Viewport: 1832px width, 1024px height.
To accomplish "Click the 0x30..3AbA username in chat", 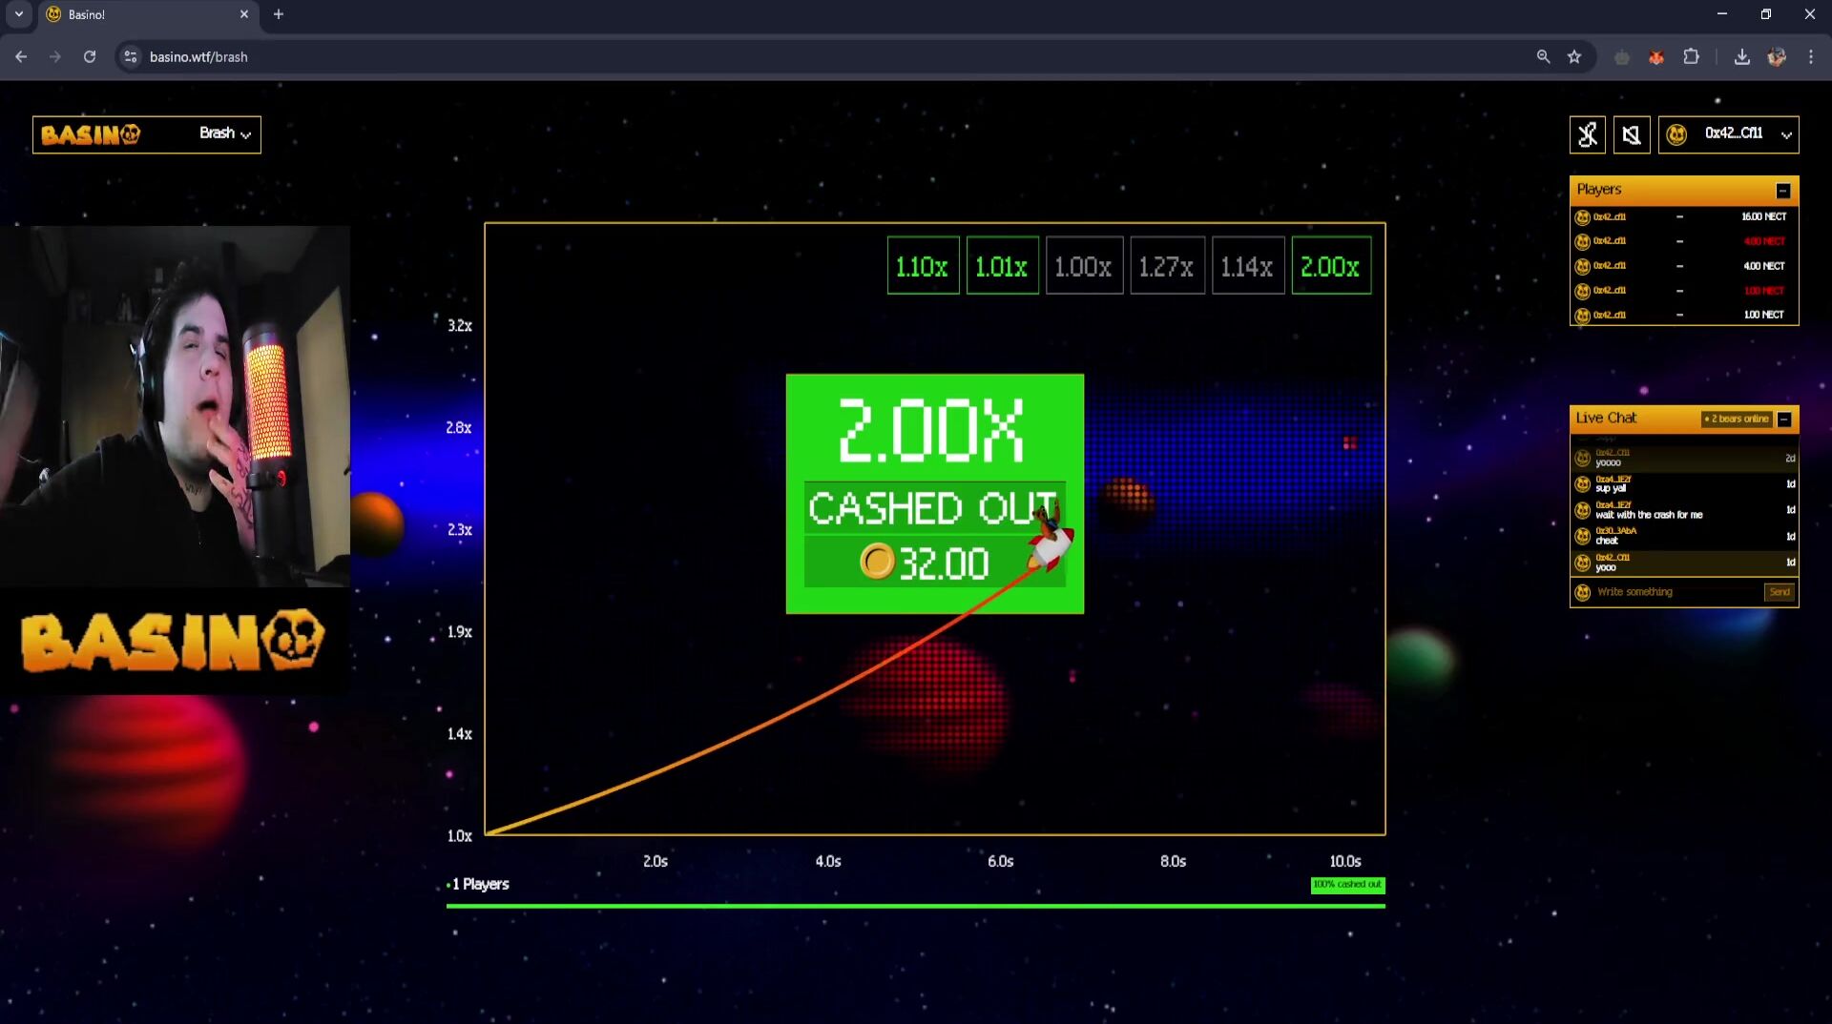I will 1615,531.
